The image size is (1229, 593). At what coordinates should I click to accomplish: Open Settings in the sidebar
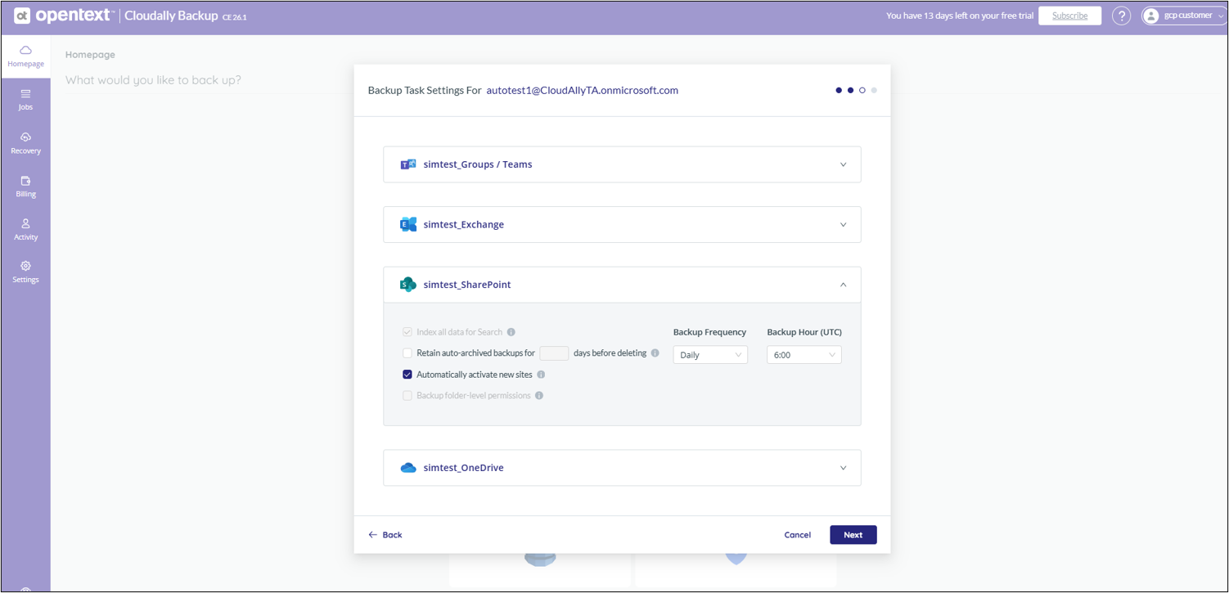pos(25,272)
